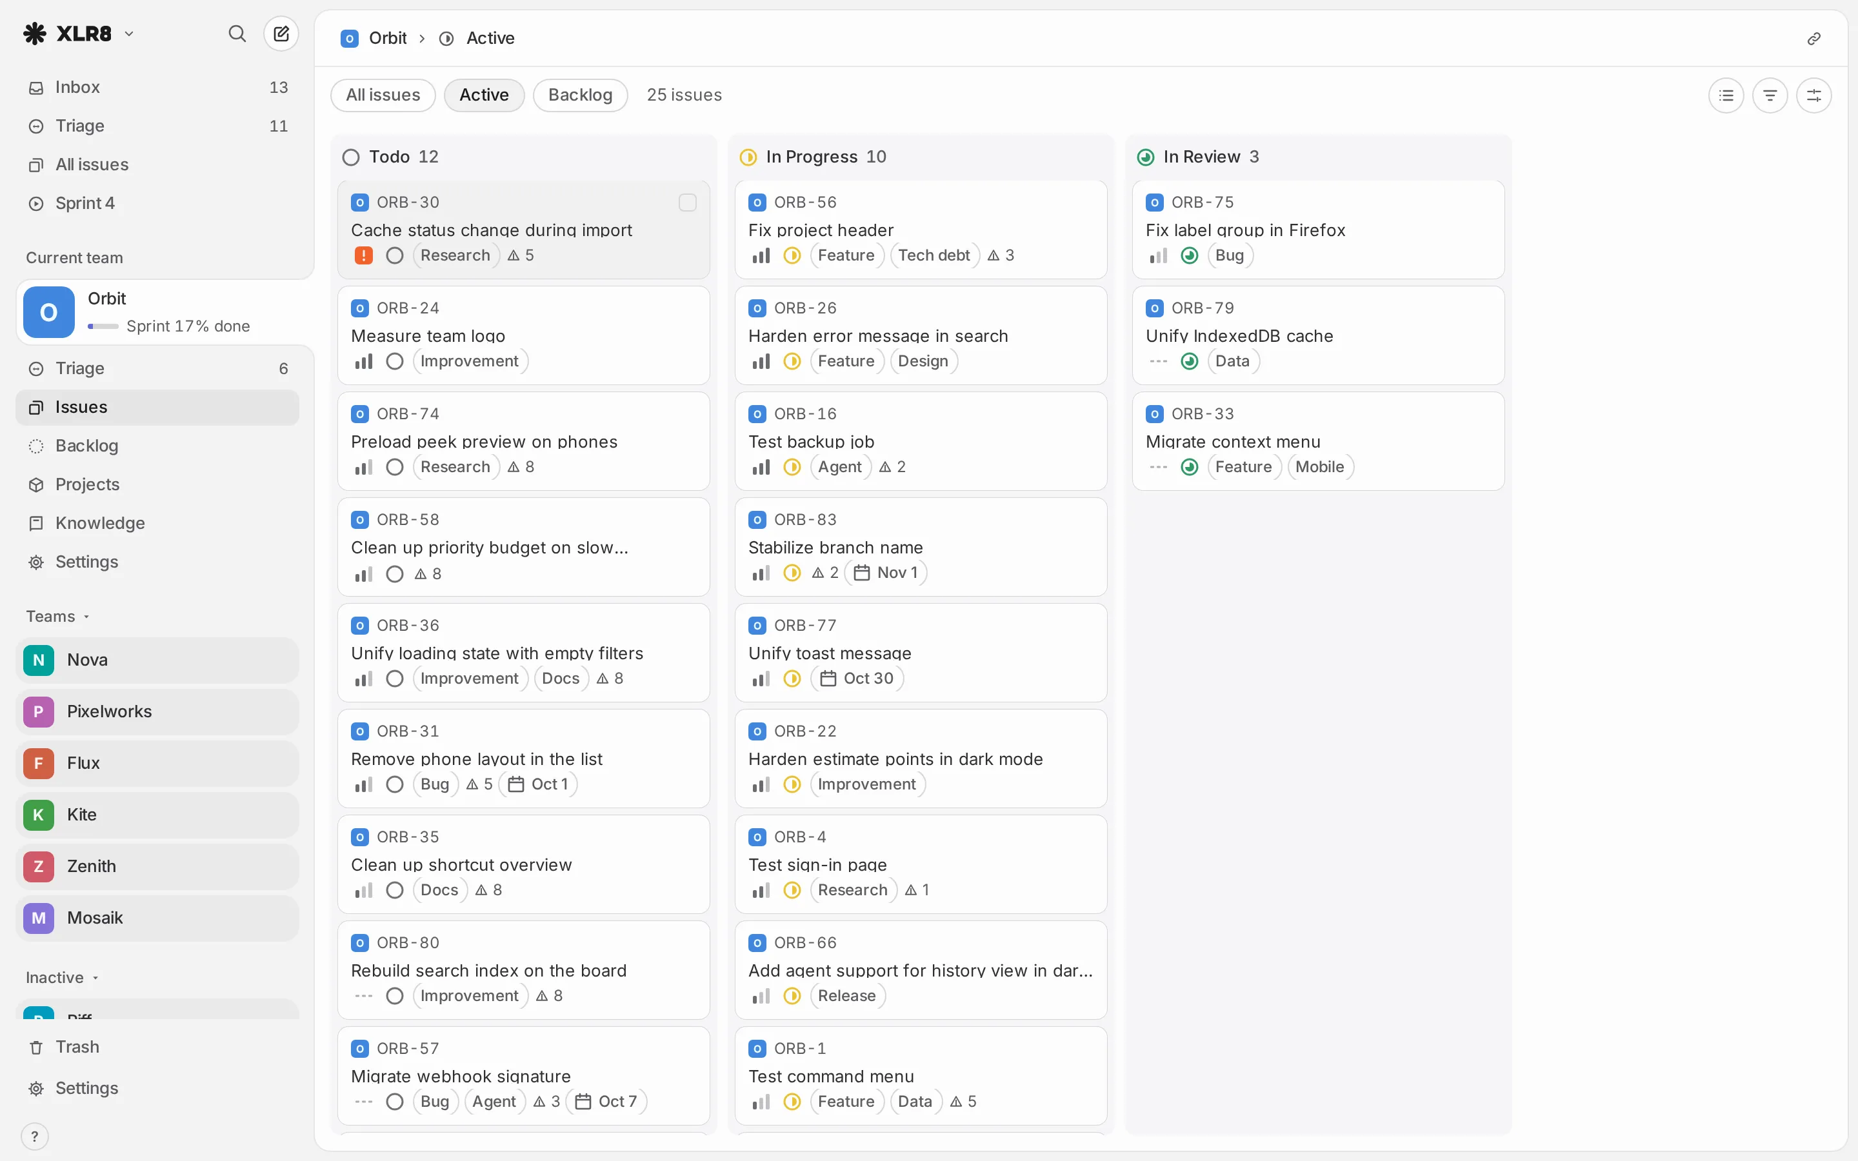Open the Unify IndexedDB cache card
The height and width of the screenshot is (1161, 1858).
tap(1318, 335)
